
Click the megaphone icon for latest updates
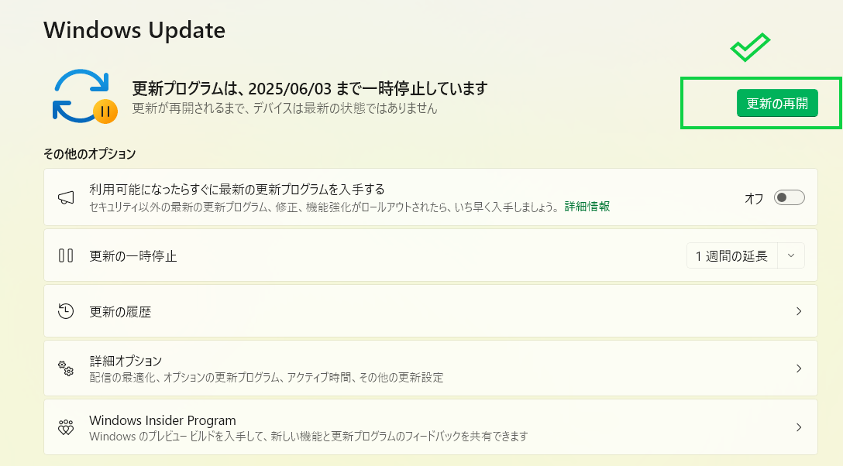coord(66,197)
